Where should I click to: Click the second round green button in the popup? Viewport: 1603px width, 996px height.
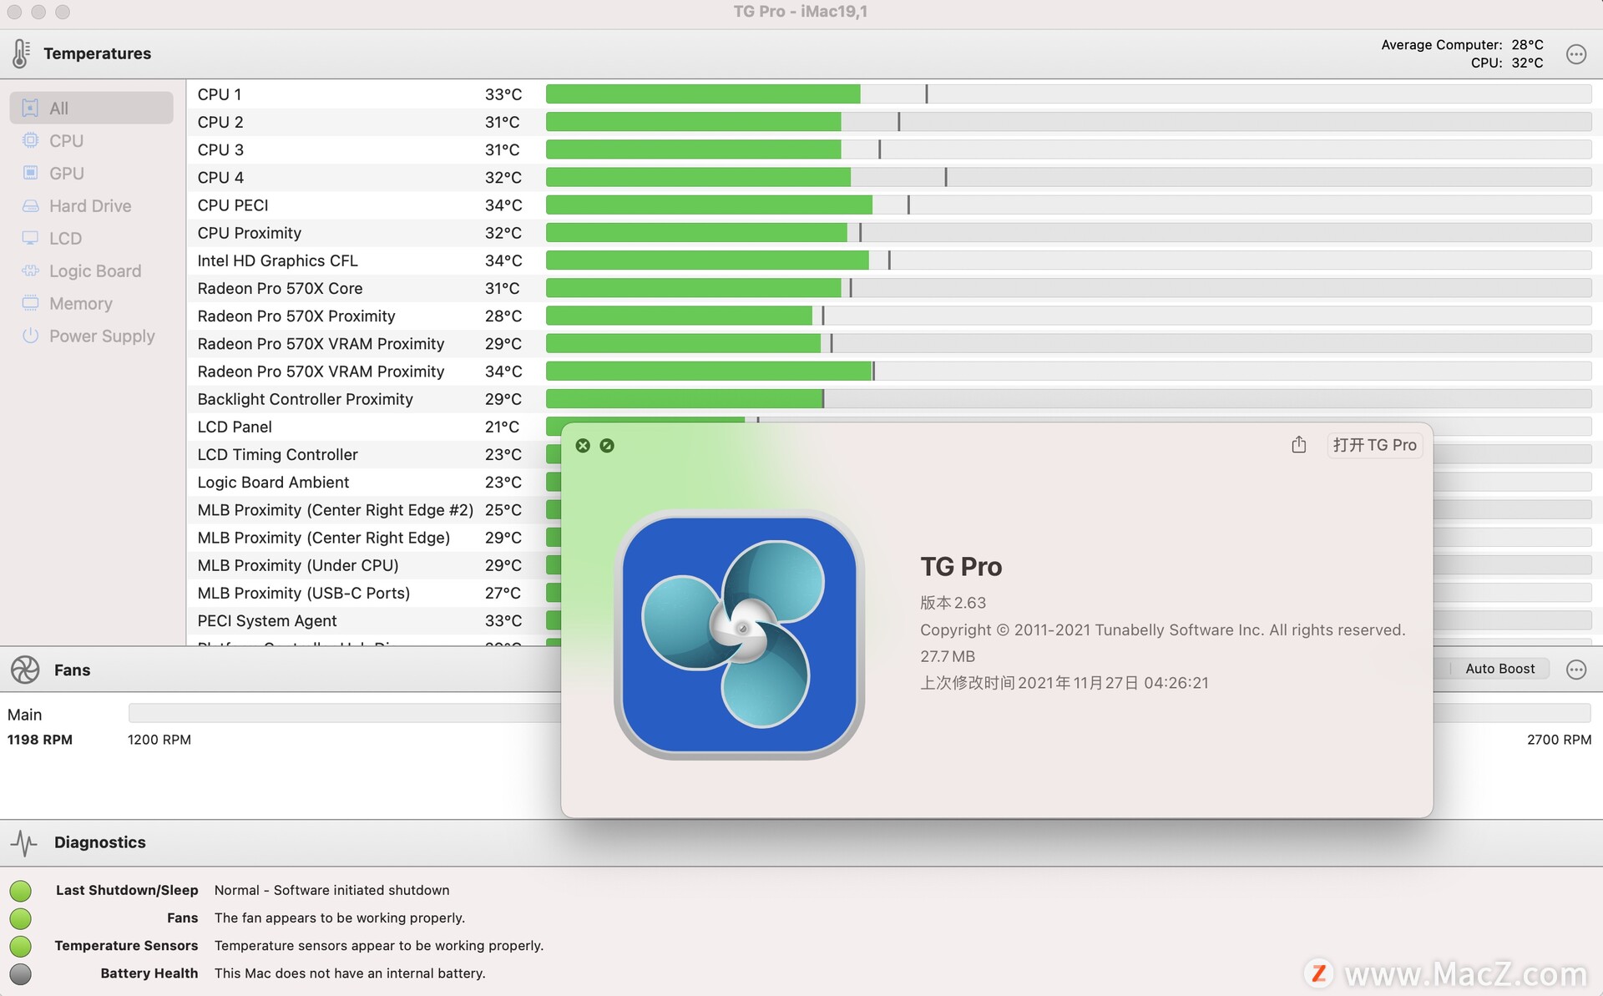(607, 446)
